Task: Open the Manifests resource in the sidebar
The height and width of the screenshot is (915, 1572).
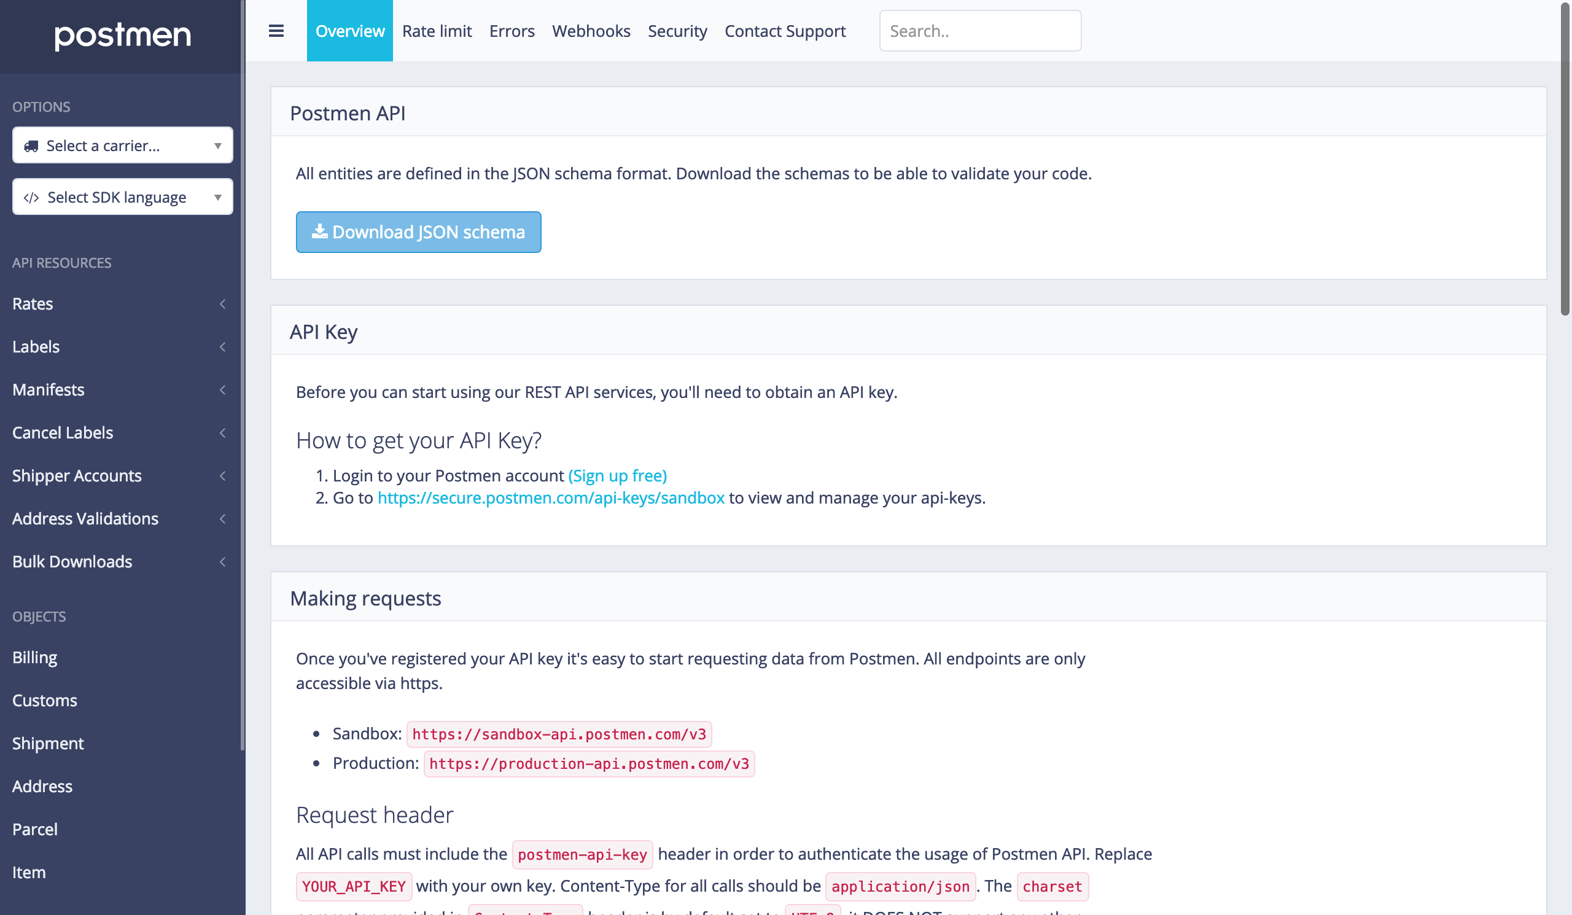Action: (x=49, y=390)
